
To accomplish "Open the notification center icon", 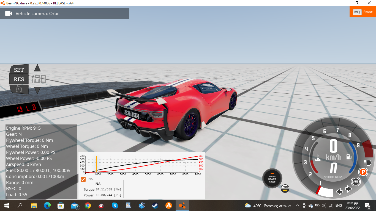I will click(367, 206).
